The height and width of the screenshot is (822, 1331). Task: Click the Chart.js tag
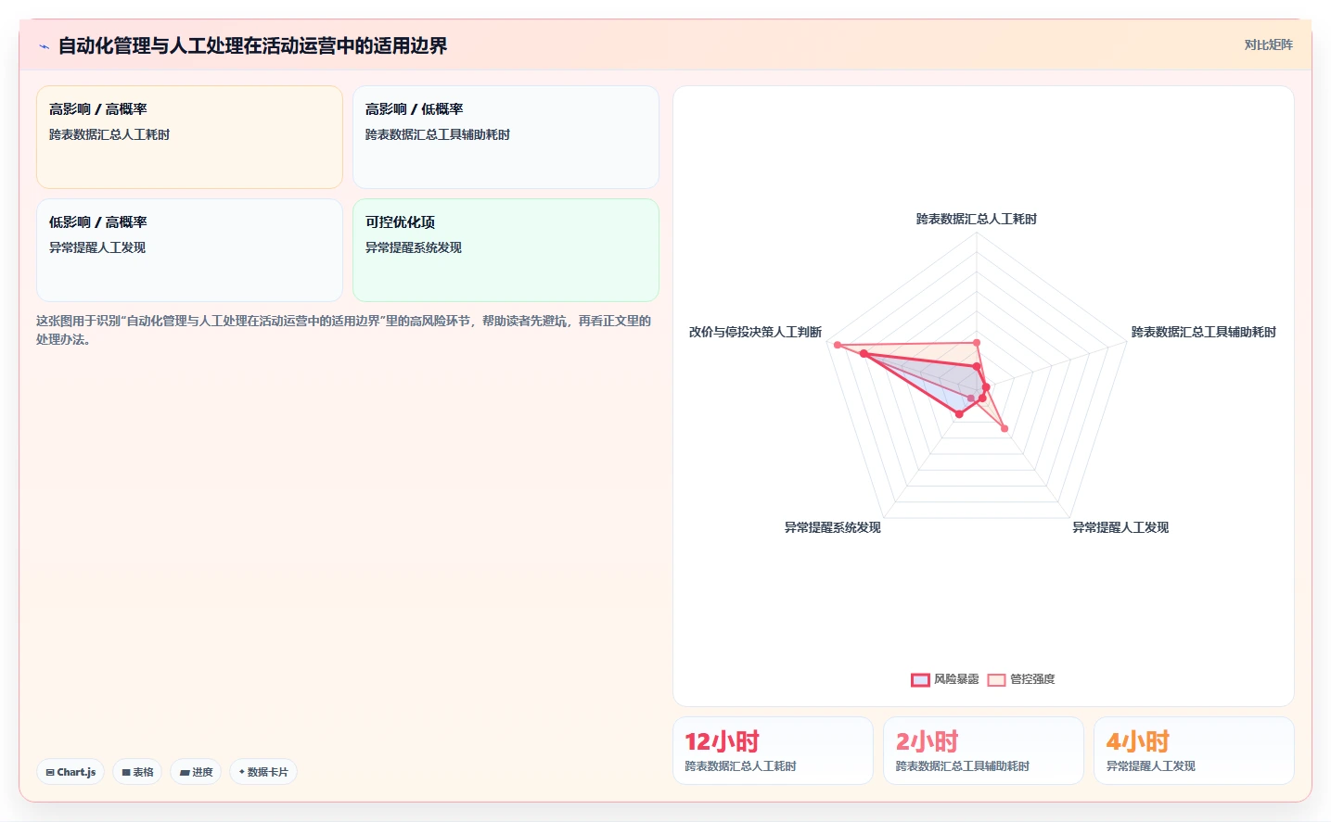click(x=70, y=772)
